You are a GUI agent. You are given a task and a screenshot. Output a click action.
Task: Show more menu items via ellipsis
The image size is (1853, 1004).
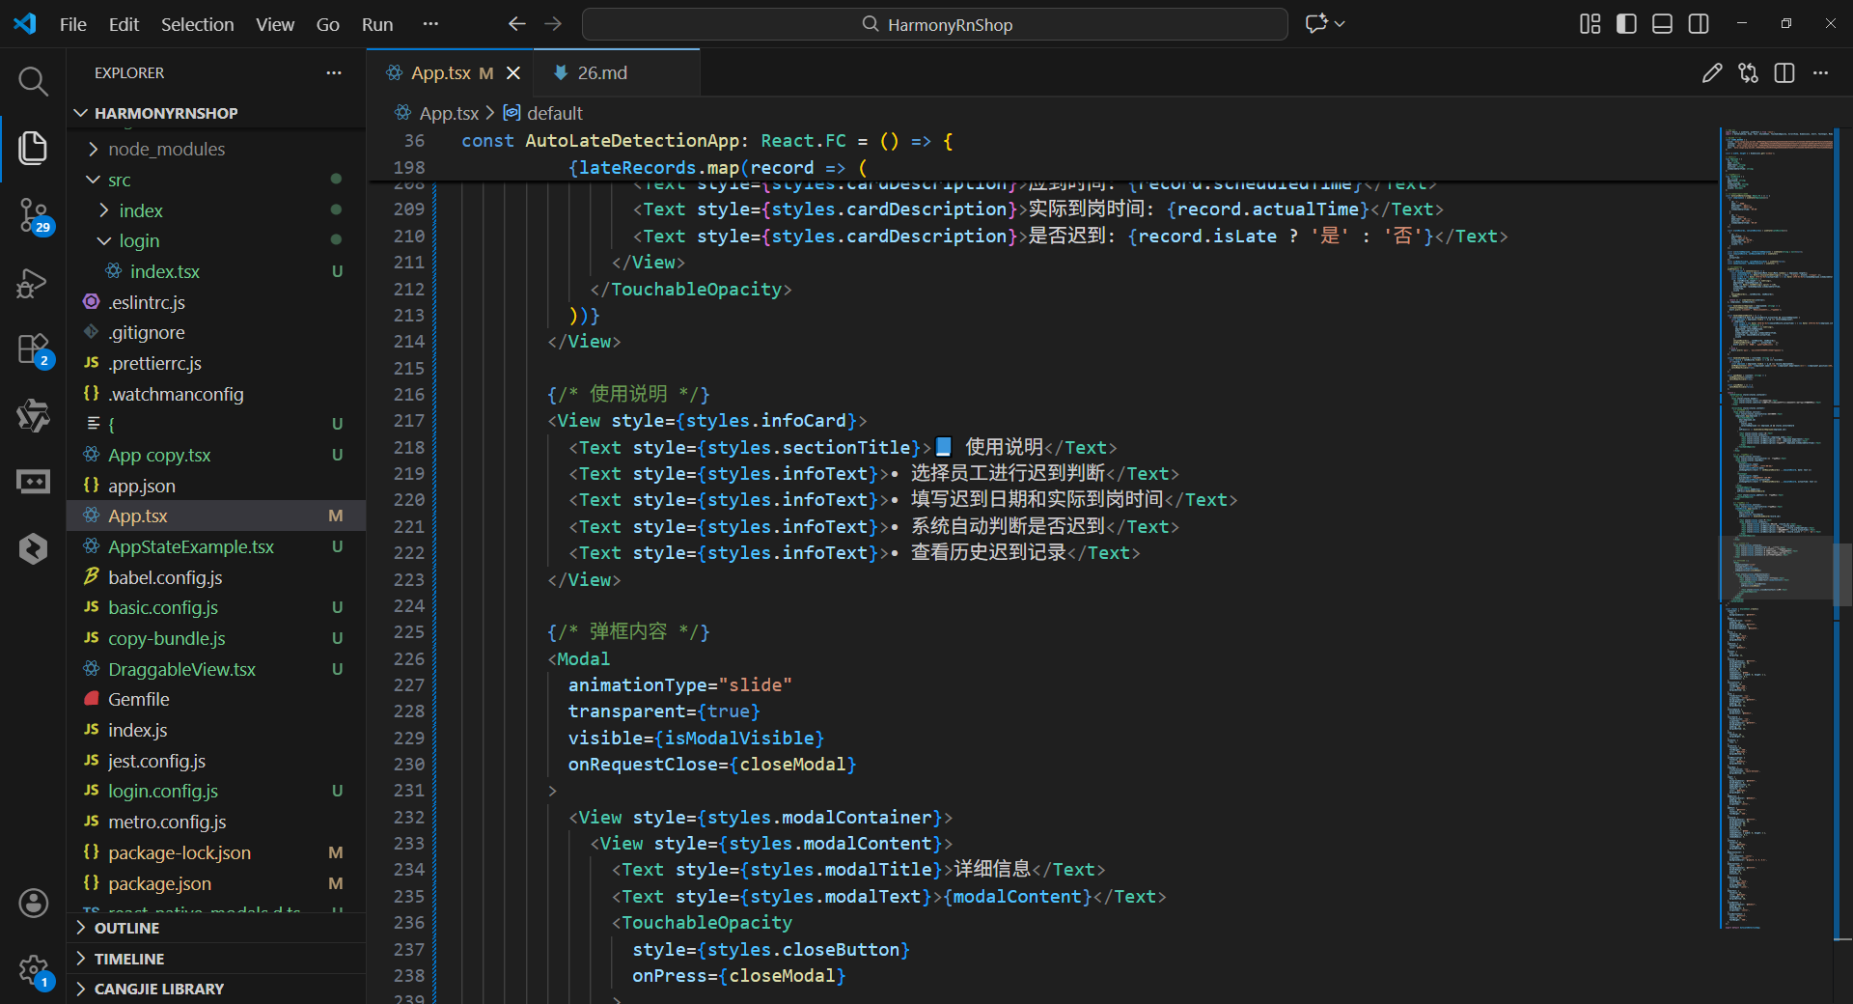430,24
